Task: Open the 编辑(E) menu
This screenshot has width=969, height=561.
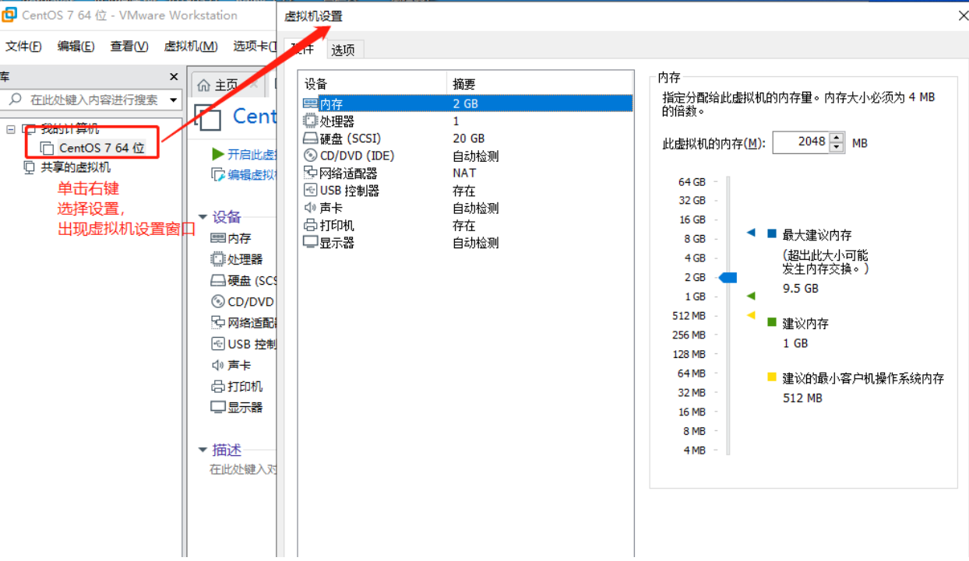Action: click(76, 47)
